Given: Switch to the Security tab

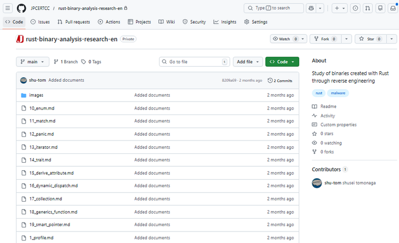Looking at the screenshot, I should click(194, 22).
